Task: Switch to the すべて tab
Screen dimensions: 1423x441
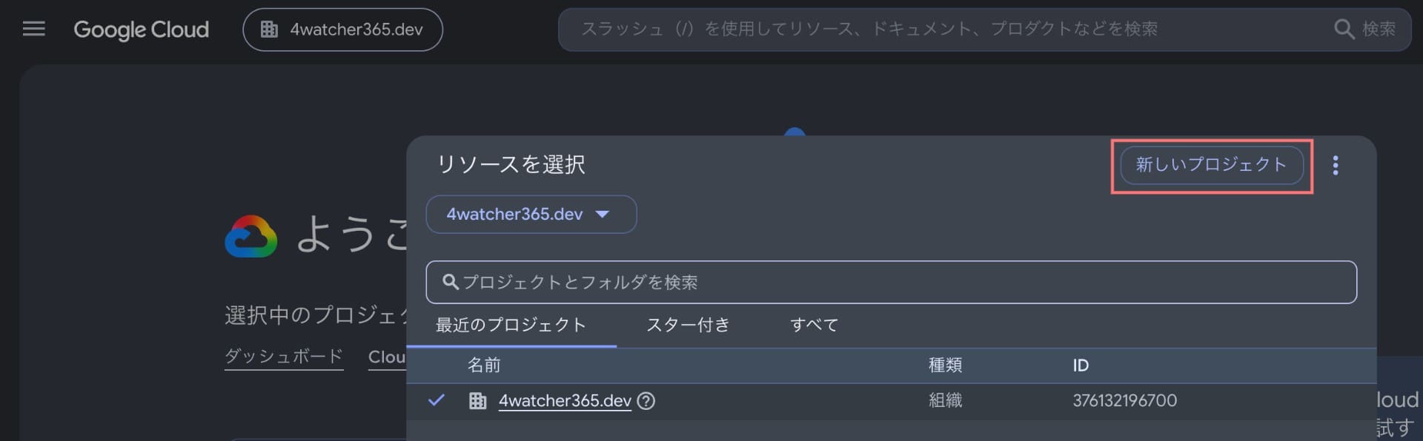Action: 815,325
